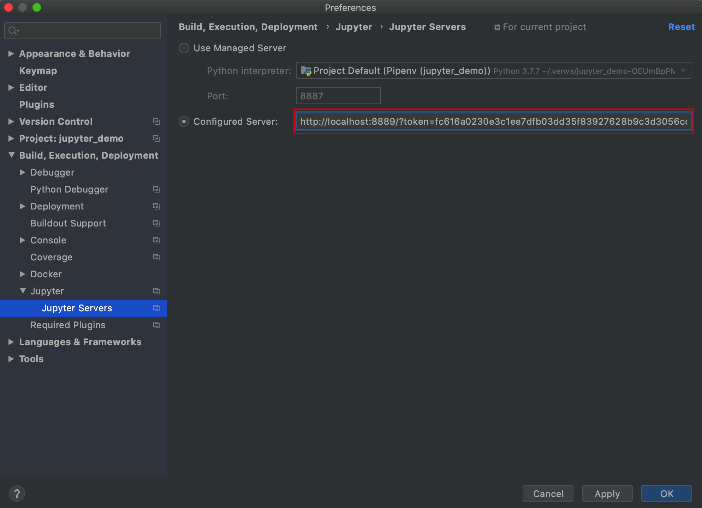Click the Port label
Screen dimensions: 702x508
pos(218,96)
